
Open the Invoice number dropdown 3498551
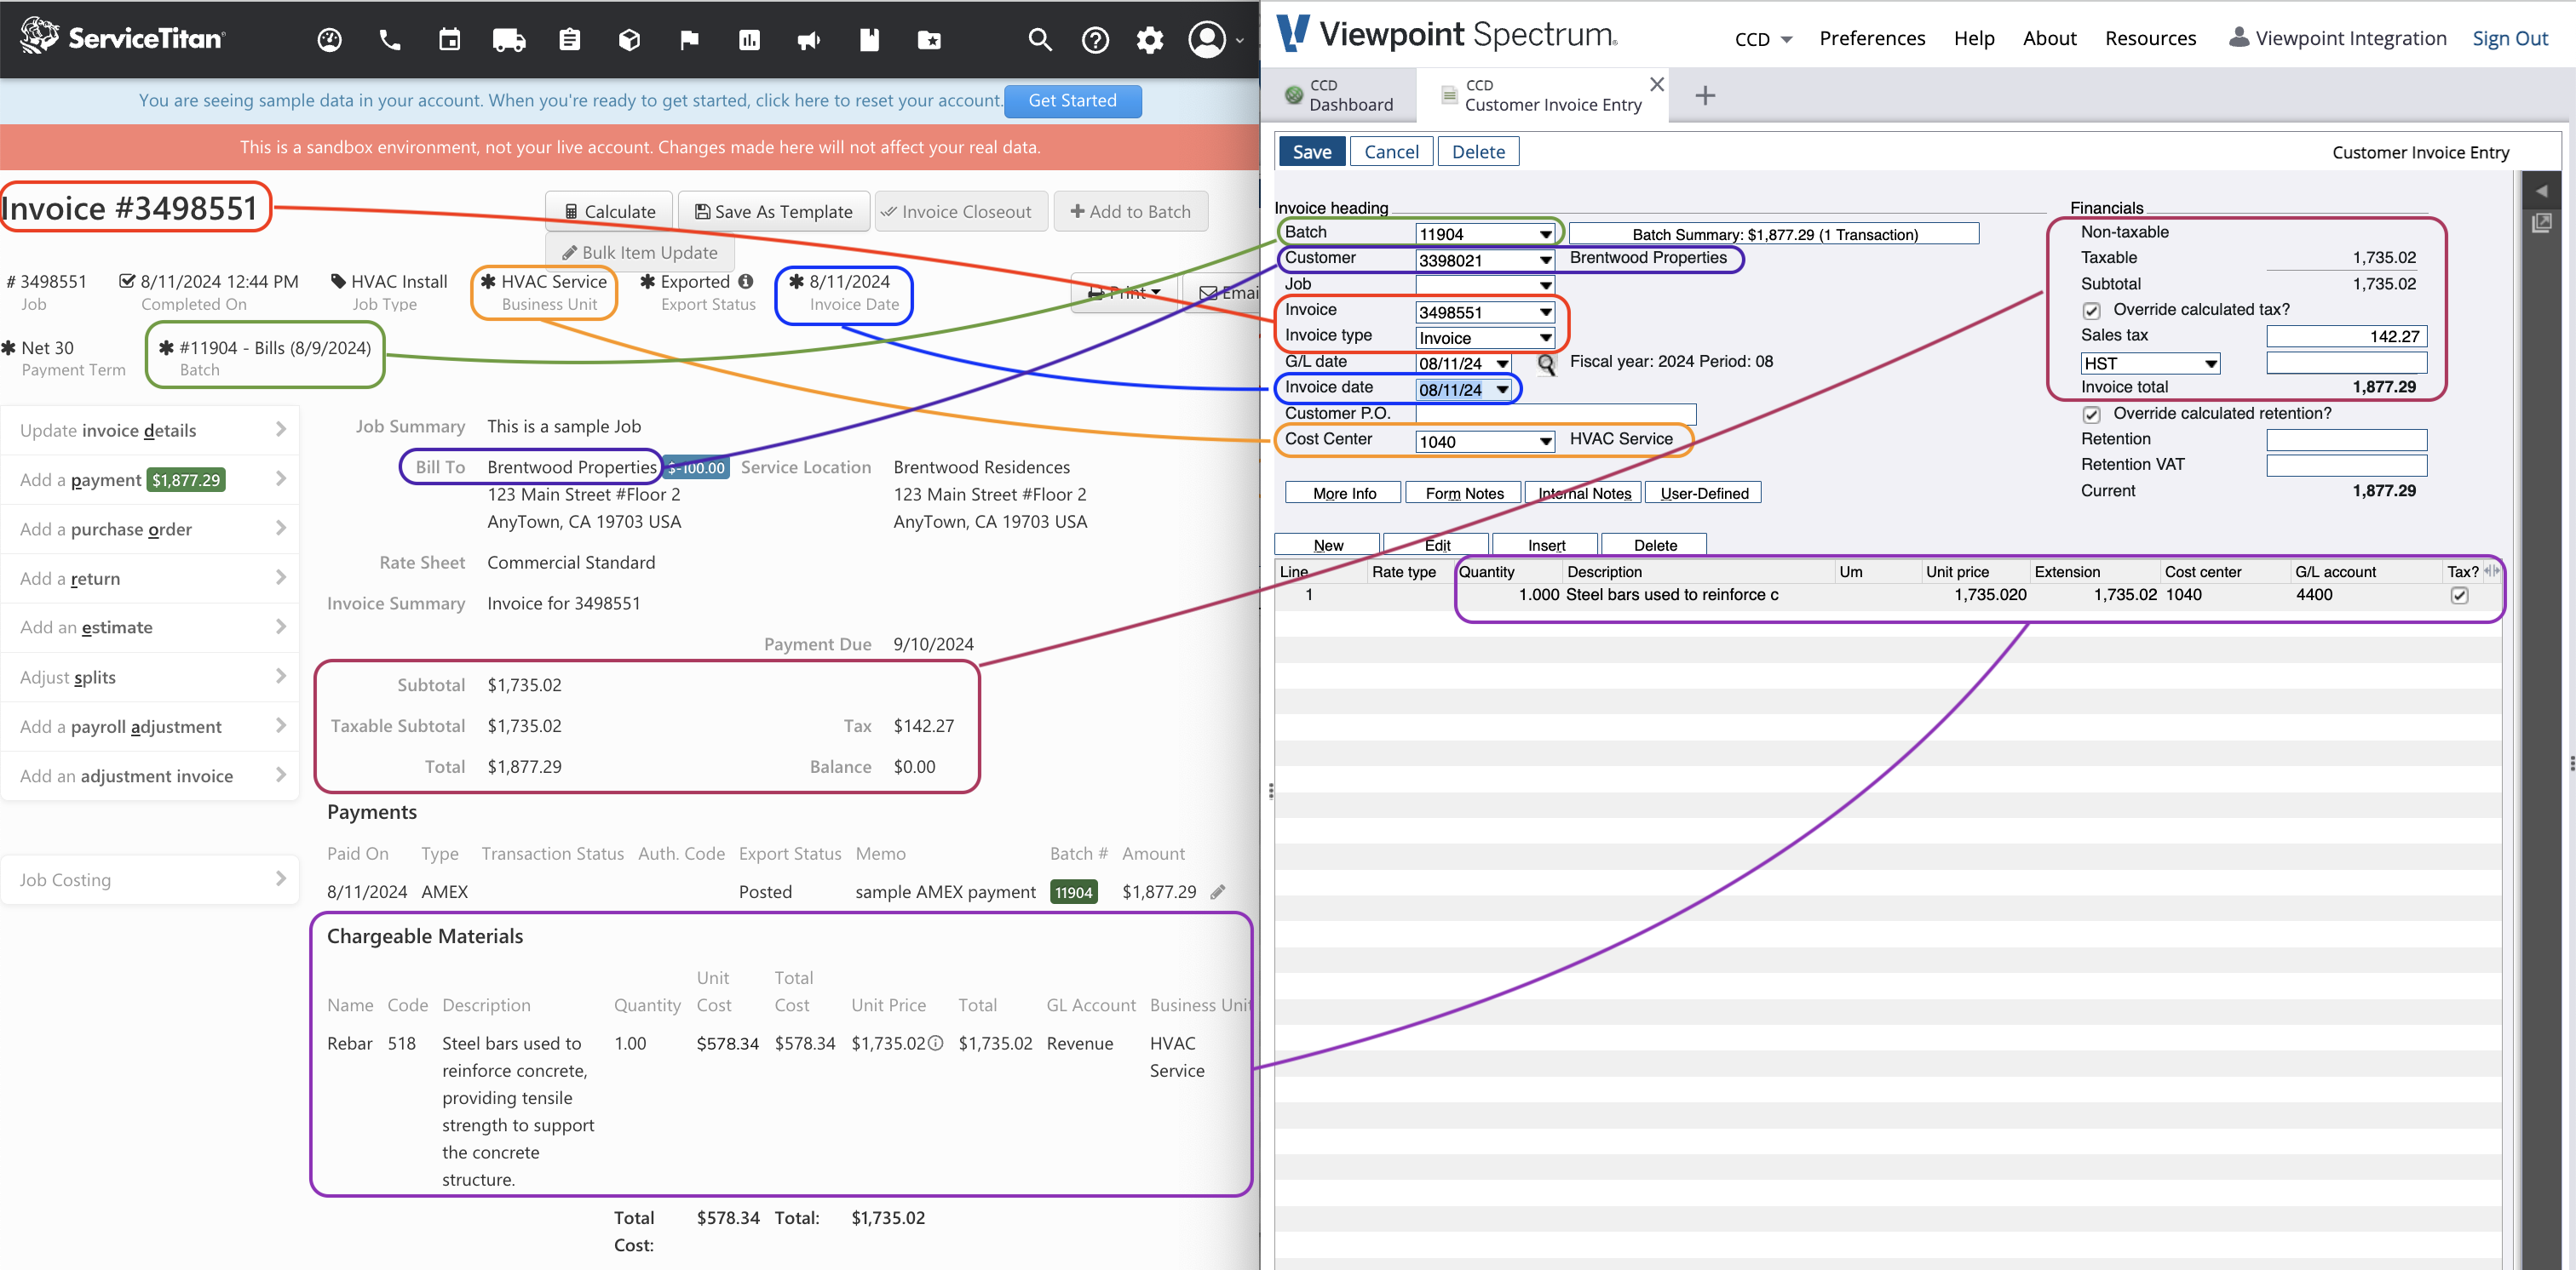1545,312
